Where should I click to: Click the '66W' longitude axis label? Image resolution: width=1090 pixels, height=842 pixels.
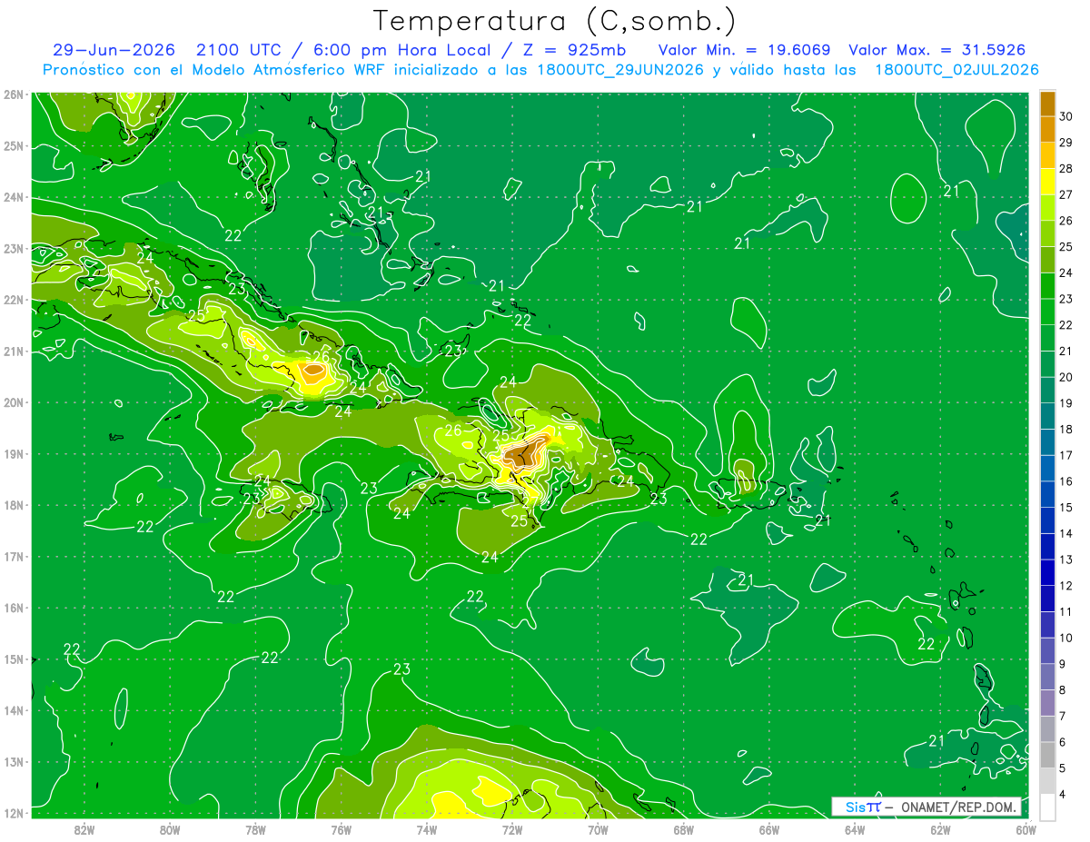[769, 828]
